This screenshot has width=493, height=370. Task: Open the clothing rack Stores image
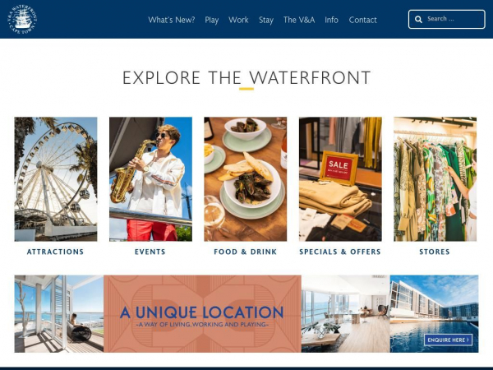(435, 179)
